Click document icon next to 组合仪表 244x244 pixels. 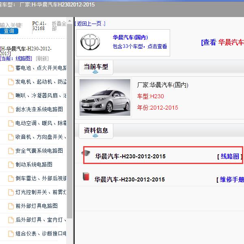click(11, 233)
